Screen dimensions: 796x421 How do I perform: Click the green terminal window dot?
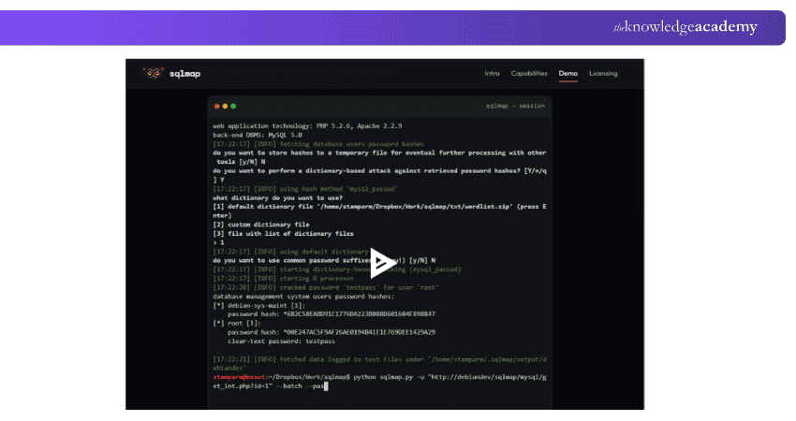pyautogui.click(x=233, y=107)
